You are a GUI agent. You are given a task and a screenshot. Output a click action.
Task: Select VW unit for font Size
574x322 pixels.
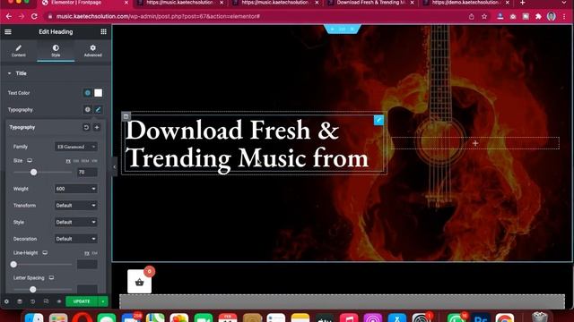(94, 161)
